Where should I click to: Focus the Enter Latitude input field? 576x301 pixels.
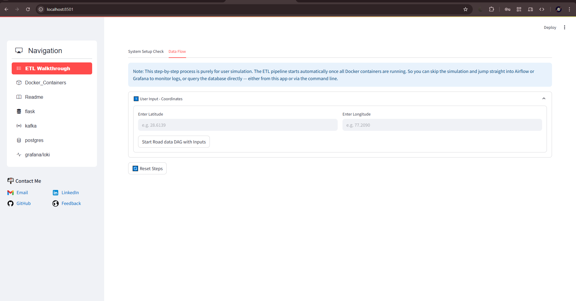coord(237,125)
